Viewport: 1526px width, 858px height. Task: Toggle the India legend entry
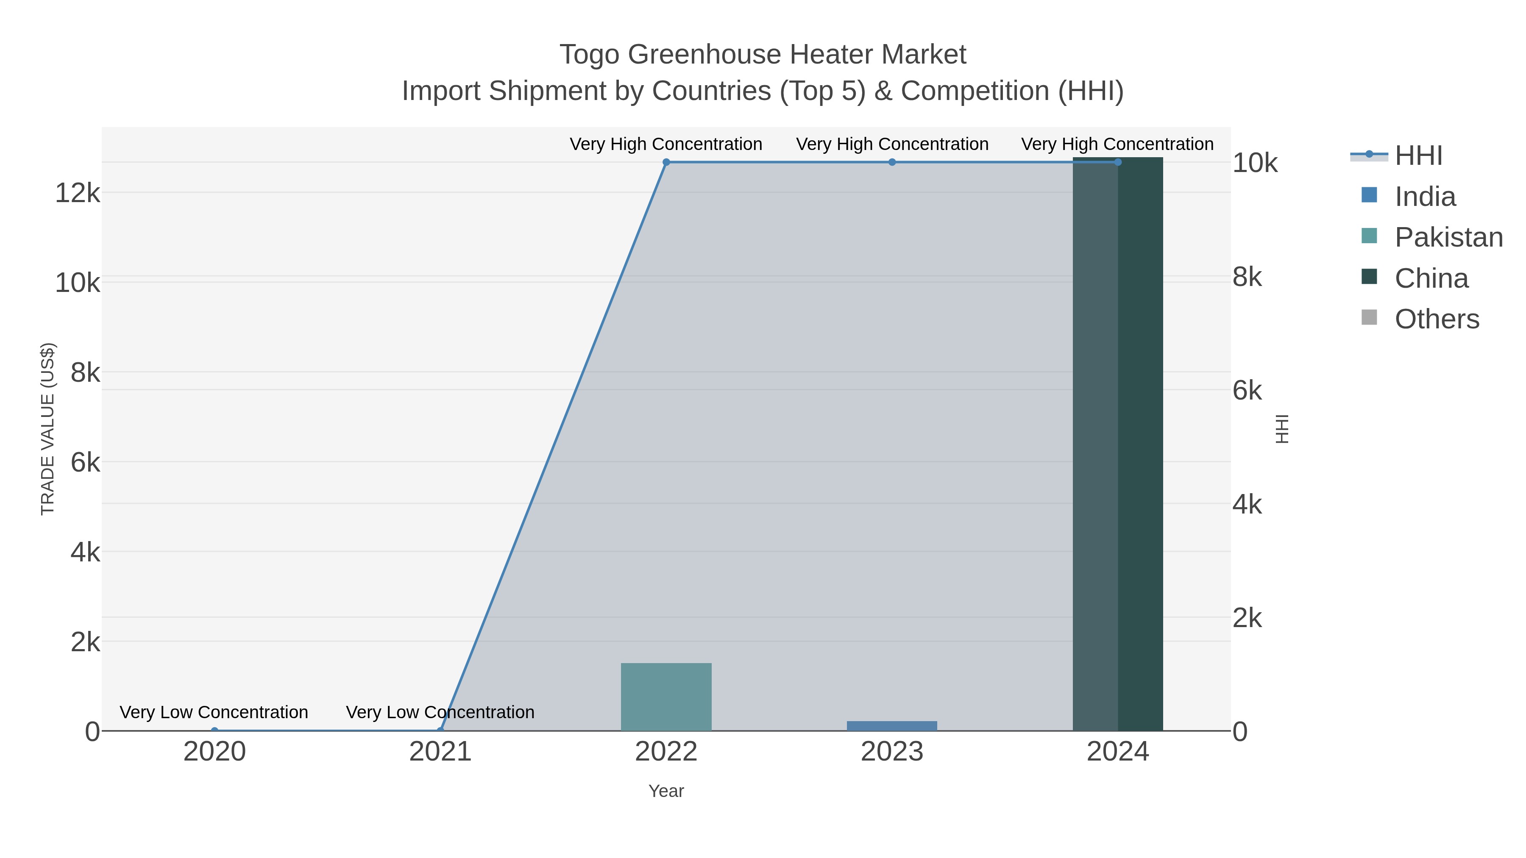tap(1408, 197)
